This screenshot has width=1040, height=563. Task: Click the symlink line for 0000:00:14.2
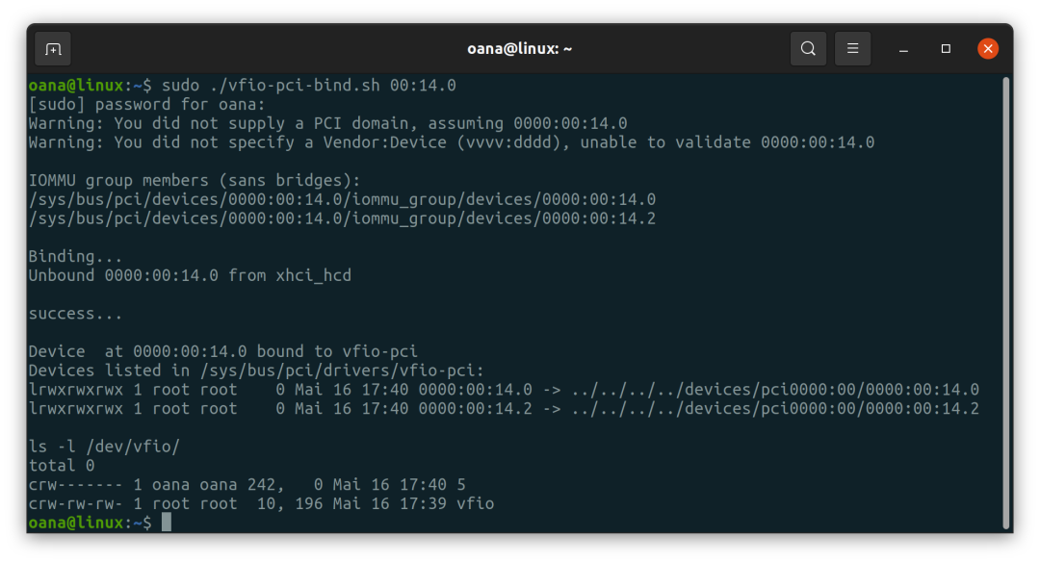pos(504,409)
